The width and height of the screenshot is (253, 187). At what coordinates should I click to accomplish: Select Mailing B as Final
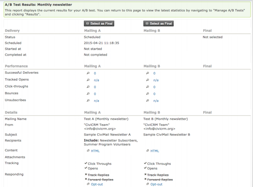pos(158,23)
